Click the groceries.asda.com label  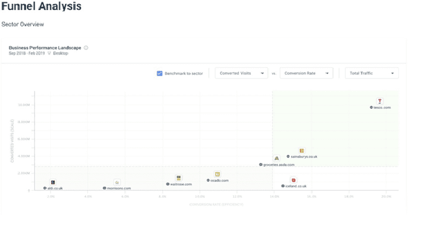(278, 165)
